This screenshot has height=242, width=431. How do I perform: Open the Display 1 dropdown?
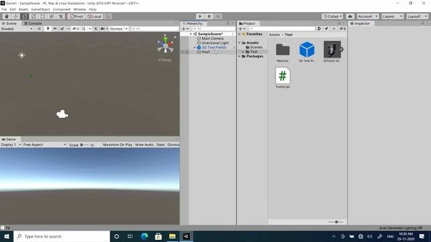click(11, 145)
